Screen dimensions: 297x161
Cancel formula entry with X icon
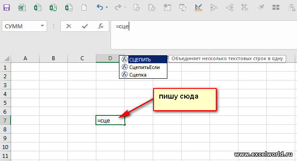(69, 26)
